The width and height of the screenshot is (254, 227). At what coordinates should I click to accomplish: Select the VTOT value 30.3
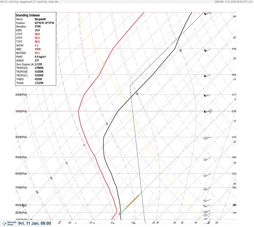pyautogui.click(x=37, y=38)
